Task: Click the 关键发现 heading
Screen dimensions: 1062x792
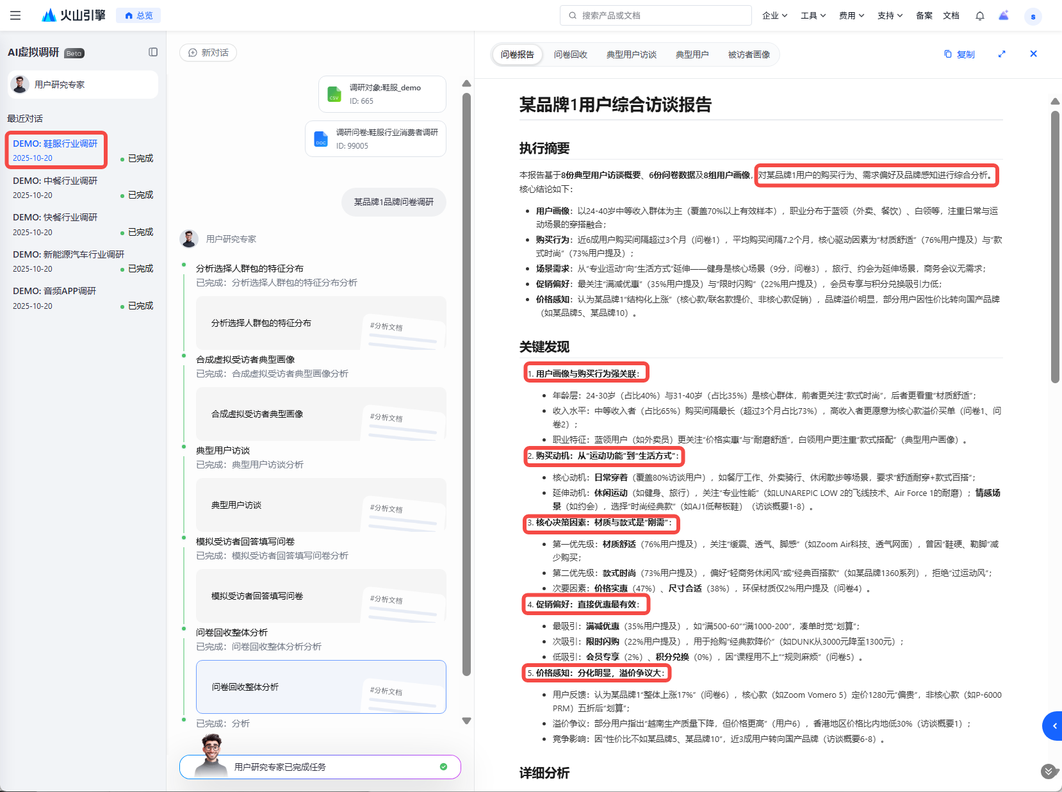Action: coord(544,347)
